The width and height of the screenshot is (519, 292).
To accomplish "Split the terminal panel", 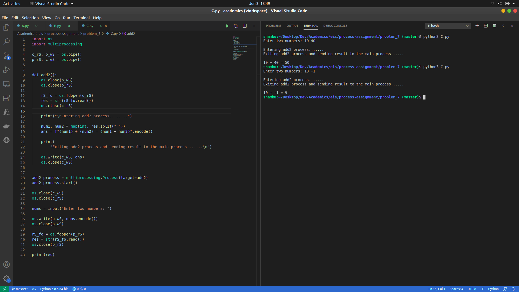I will [x=486, y=26].
